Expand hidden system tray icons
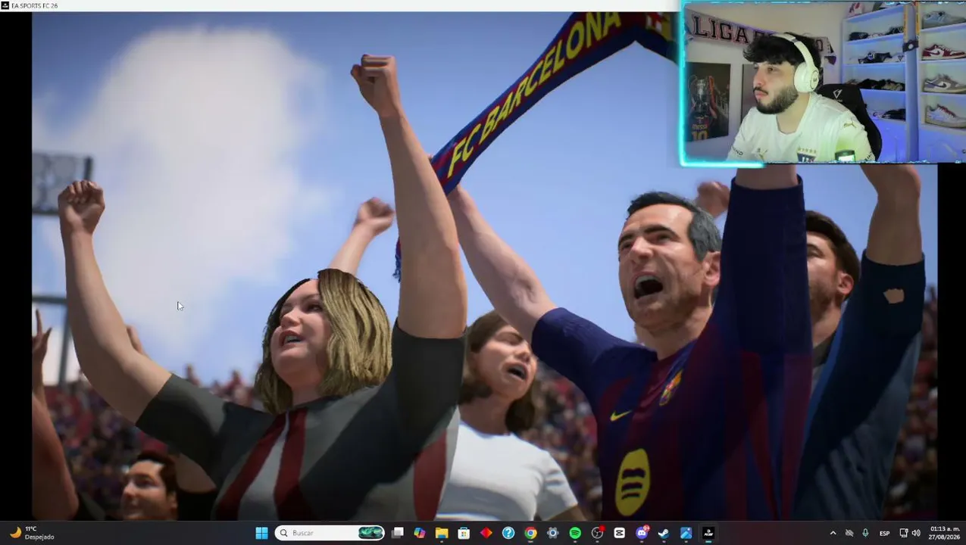 [x=833, y=533]
